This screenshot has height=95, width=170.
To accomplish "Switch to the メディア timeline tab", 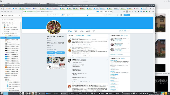I will pos(89,35).
